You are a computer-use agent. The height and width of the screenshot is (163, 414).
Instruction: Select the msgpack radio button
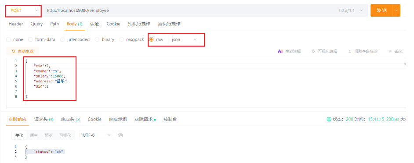(121, 39)
